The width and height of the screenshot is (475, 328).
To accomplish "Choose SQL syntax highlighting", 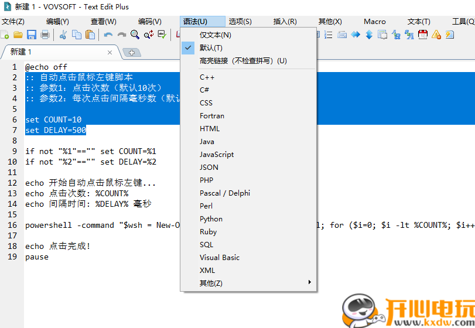I will click(248, 244).
